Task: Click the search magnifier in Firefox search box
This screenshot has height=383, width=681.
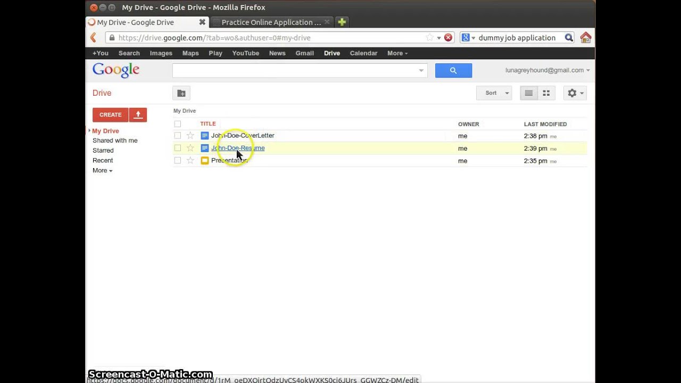Action: 569,37
